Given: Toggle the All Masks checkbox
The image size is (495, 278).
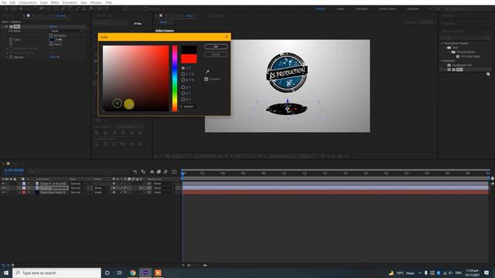Looking at the screenshot, I should coord(51,36).
